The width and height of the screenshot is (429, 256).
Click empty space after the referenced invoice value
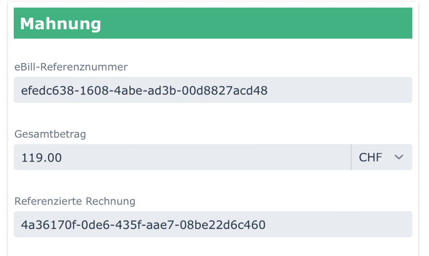pos(339,225)
